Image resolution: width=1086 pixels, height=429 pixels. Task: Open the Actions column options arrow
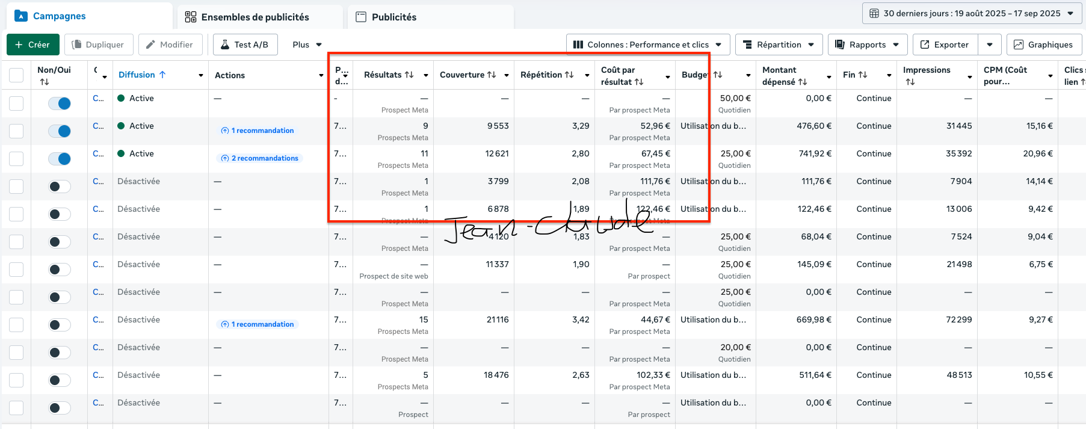(321, 75)
